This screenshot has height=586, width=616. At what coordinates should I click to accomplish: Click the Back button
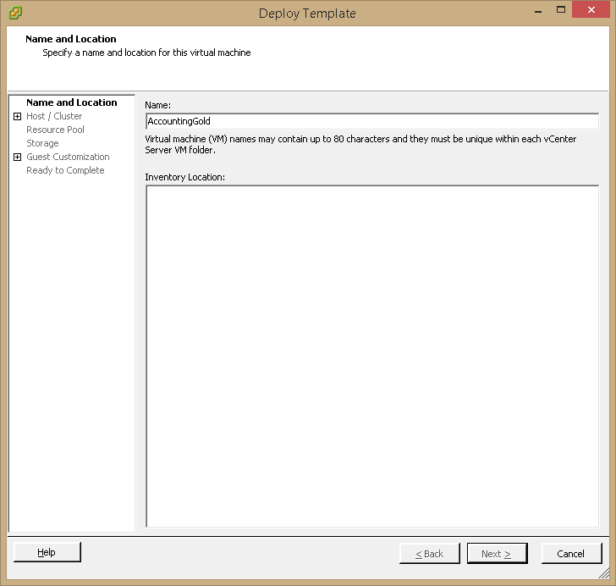click(x=430, y=554)
